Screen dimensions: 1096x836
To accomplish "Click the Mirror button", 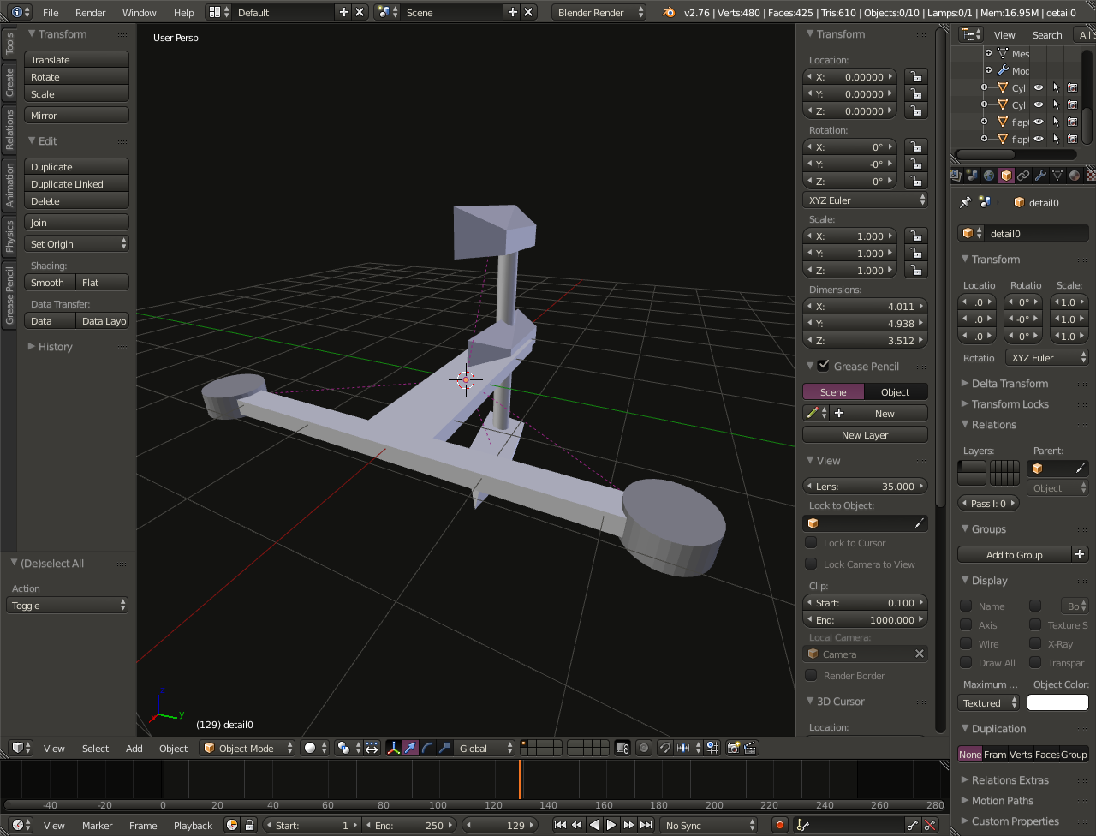I will (77, 115).
